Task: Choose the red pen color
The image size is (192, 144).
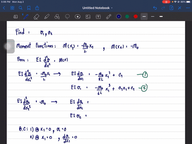Action: pyautogui.click(x=136, y=16)
